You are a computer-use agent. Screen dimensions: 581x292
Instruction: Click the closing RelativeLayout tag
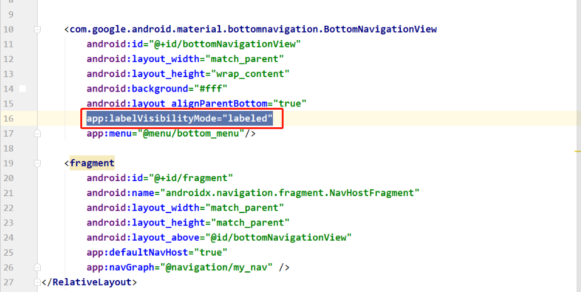pyautogui.click(x=89, y=282)
